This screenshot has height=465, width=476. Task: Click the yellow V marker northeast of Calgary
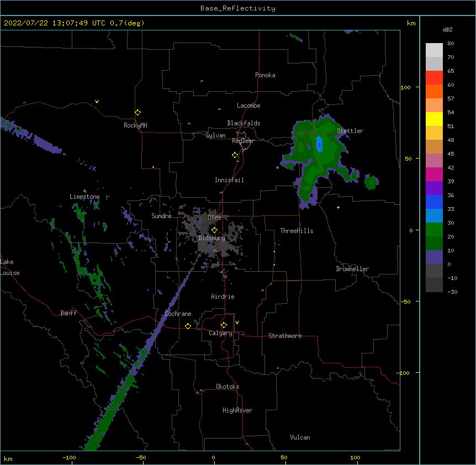tap(237, 323)
